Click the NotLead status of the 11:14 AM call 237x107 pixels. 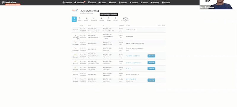click(x=75, y=74)
